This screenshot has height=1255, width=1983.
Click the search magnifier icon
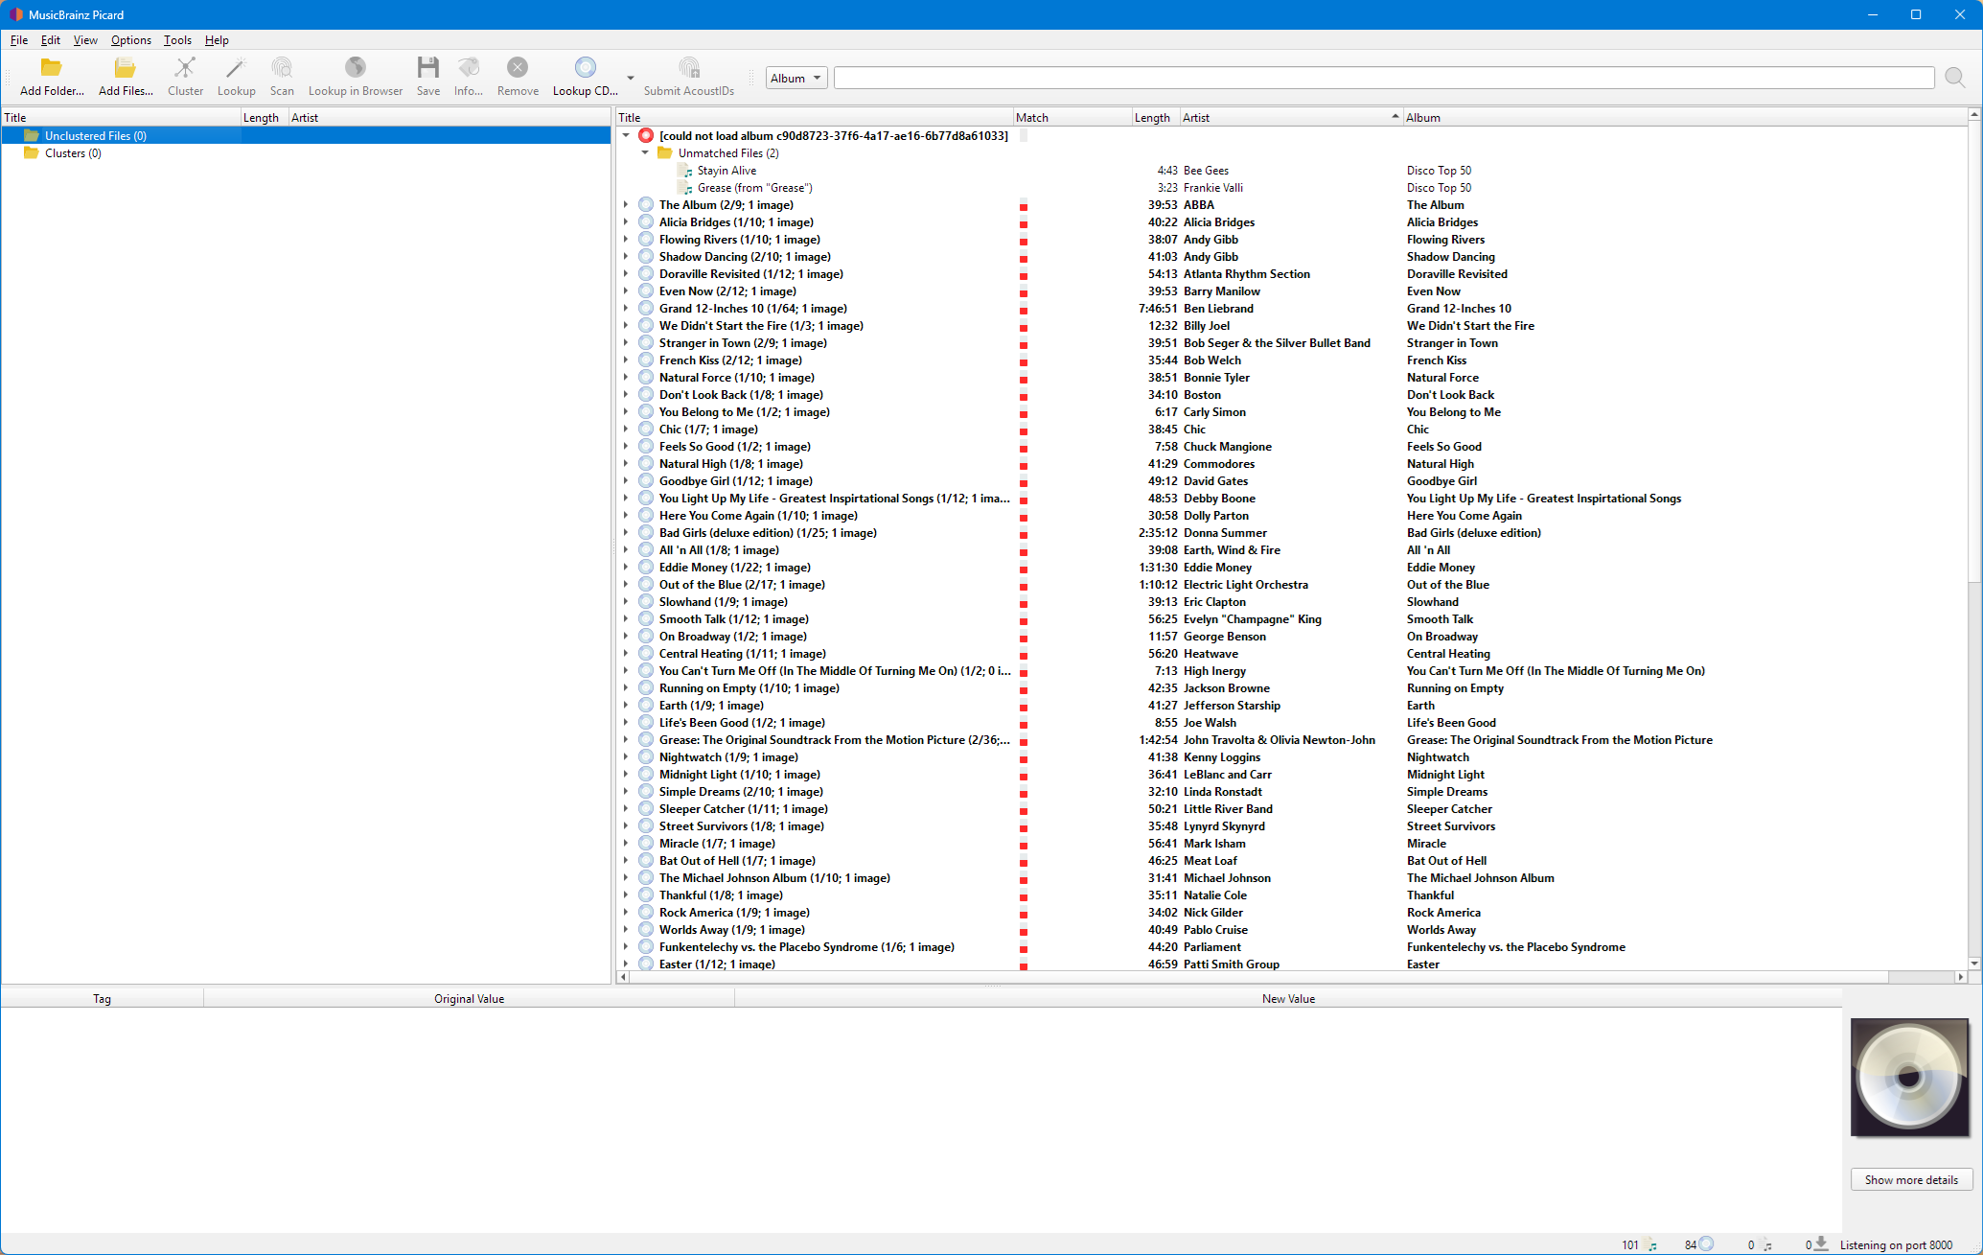[1955, 78]
